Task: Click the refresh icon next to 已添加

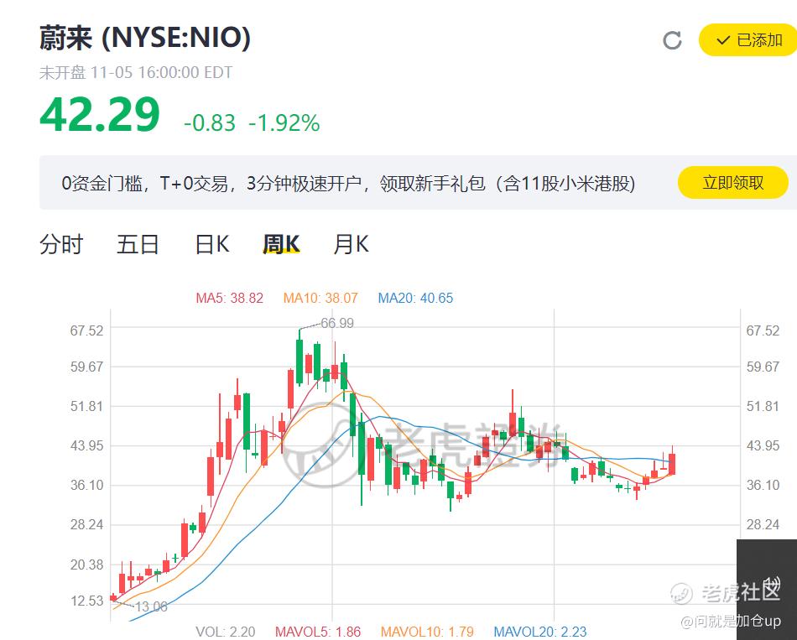Action: [672, 40]
